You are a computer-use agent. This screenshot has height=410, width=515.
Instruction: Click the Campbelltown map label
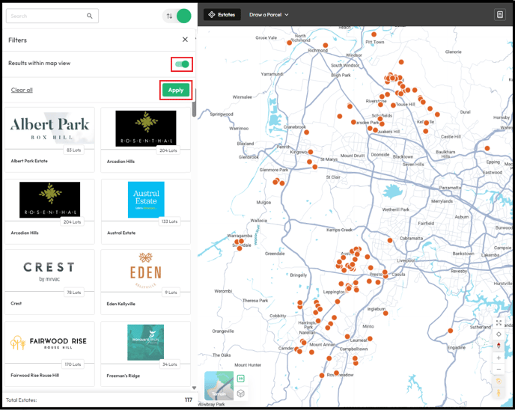point(353,349)
